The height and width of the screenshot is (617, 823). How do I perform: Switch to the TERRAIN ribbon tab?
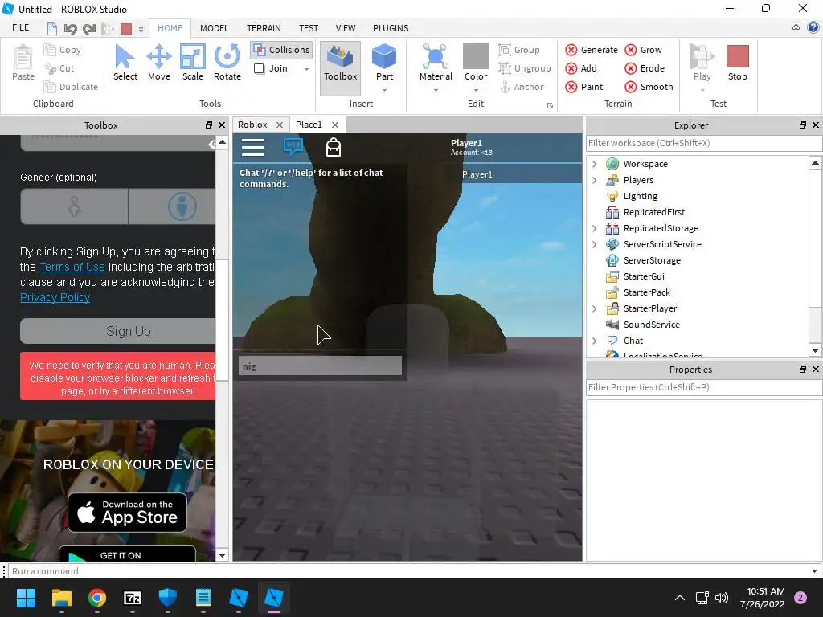[264, 28]
